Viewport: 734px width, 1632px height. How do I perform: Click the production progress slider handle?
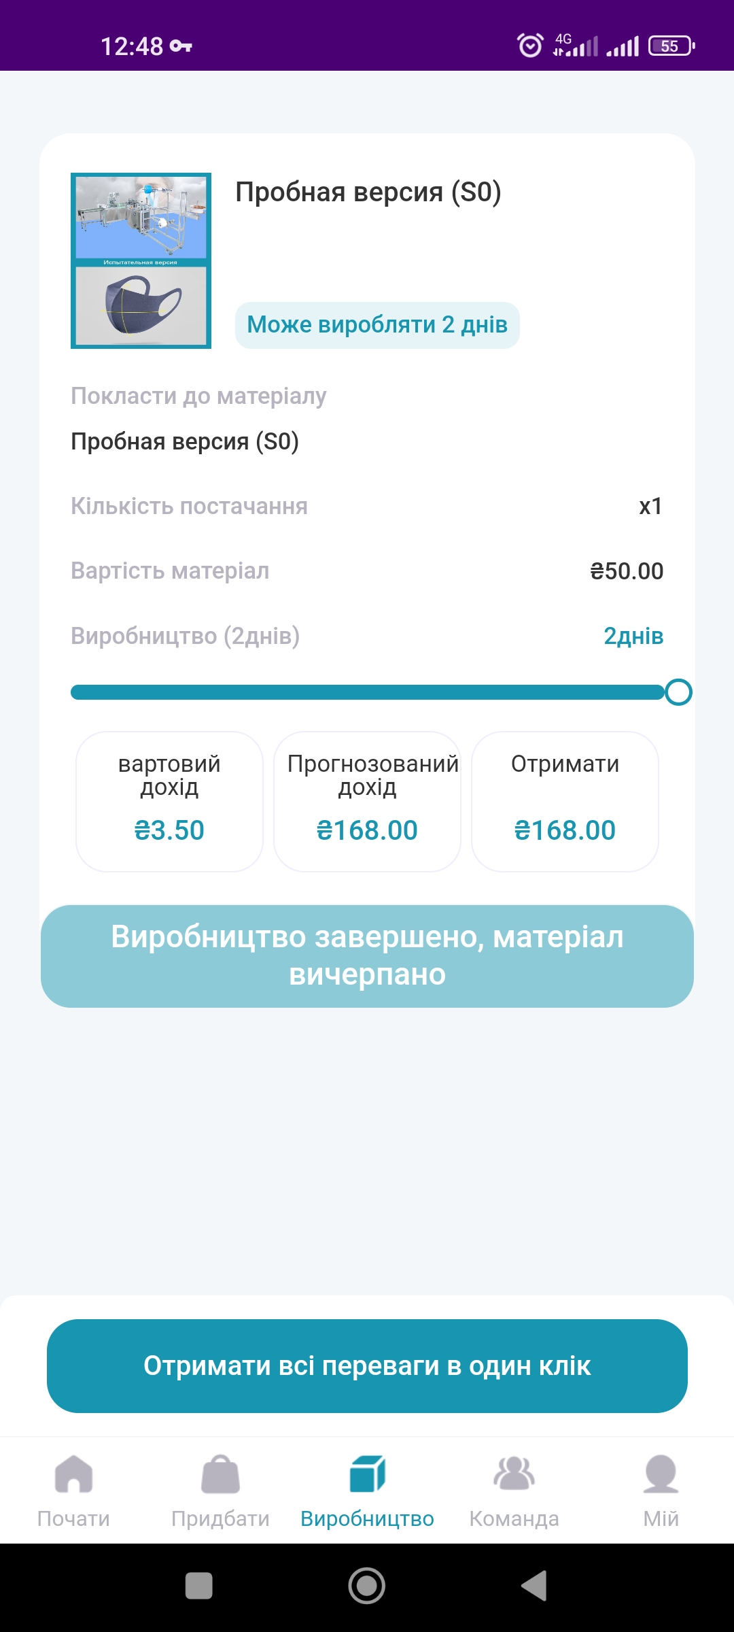tap(678, 692)
